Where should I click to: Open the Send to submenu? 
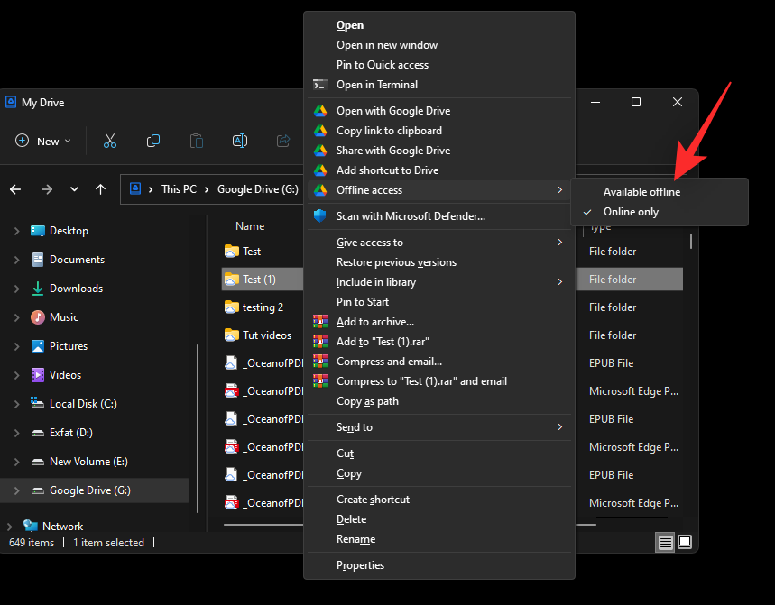(x=438, y=427)
